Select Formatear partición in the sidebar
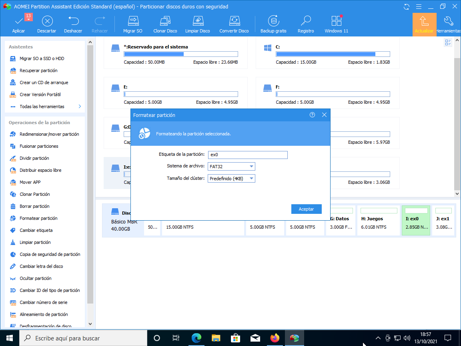461x346 pixels. pyautogui.click(x=38, y=218)
